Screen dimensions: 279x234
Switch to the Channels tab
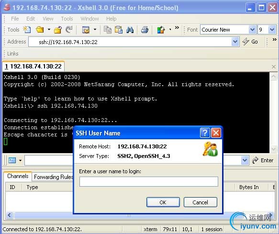(x=18, y=176)
